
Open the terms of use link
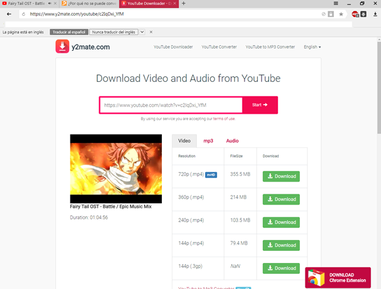(224, 119)
